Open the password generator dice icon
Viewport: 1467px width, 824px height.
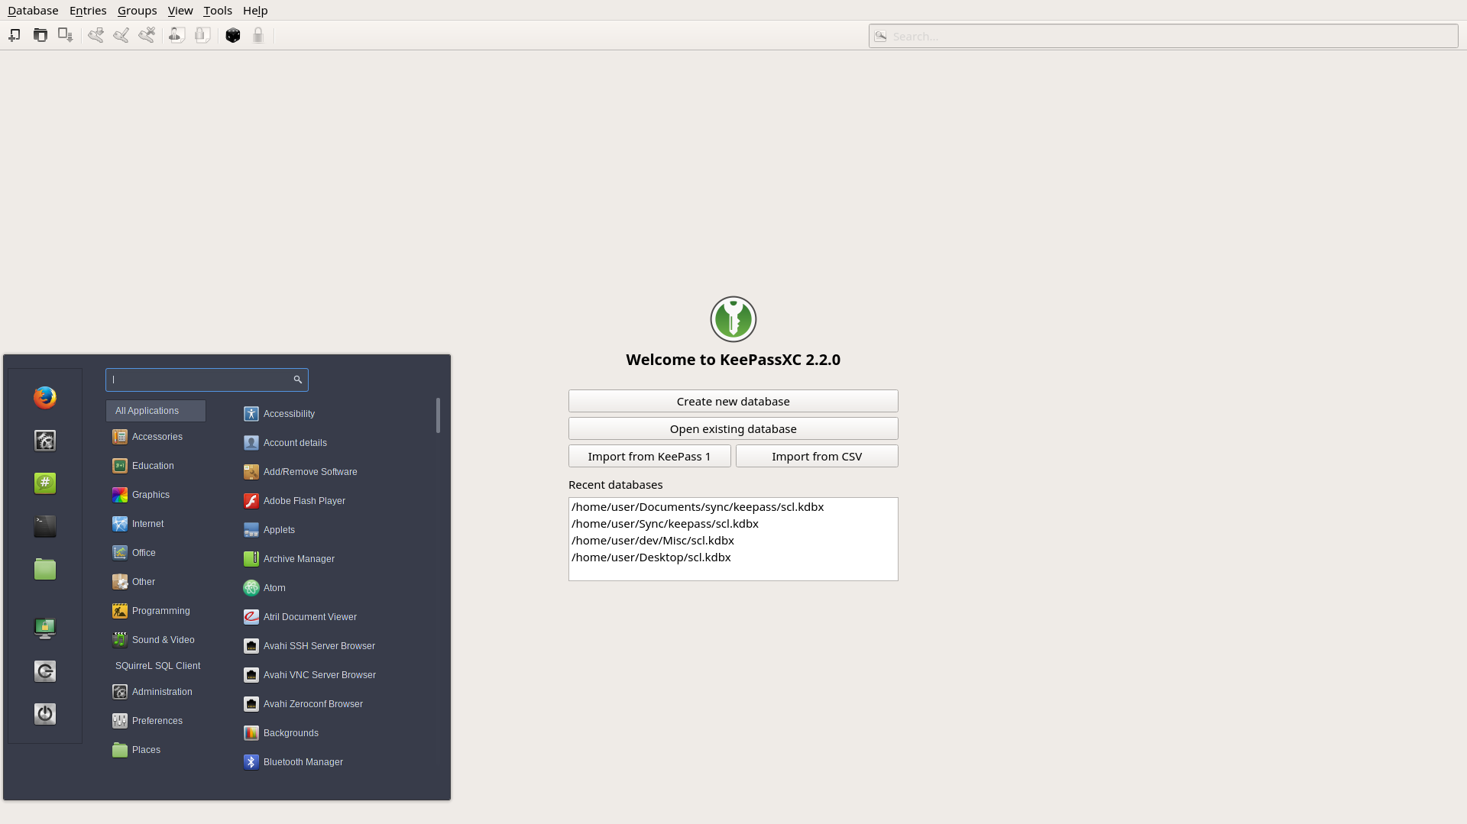pos(233,35)
